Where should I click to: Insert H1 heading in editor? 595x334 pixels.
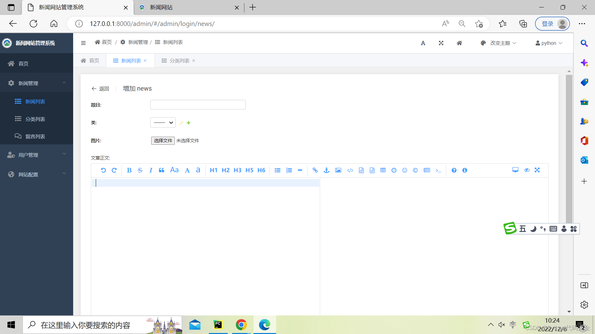[214, 170]
